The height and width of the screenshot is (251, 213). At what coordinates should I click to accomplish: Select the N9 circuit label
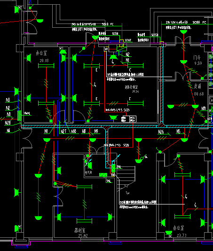tap(96, 131)
